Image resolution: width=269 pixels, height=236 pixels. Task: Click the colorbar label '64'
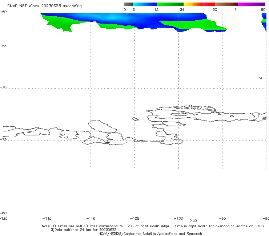click(x=237, y=9)
